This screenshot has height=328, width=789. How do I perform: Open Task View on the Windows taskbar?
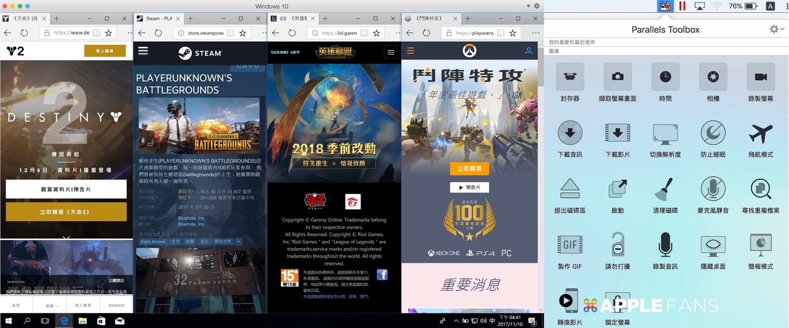click(x=45, y=321)
